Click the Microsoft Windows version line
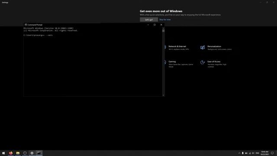The height and width of the screenshot is (156, 277). click(48, 28)
